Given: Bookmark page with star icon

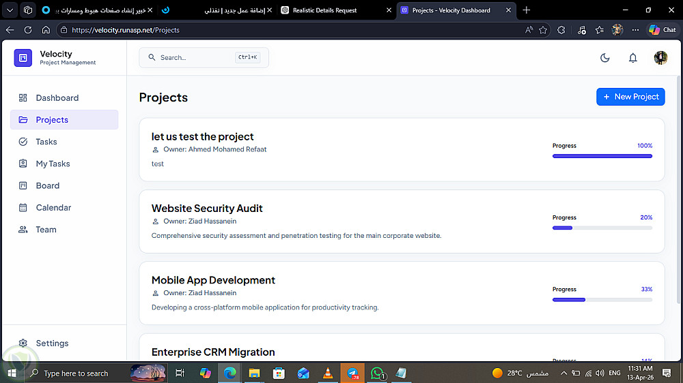Looking at the screenshot, I should [x=543, y=30].
